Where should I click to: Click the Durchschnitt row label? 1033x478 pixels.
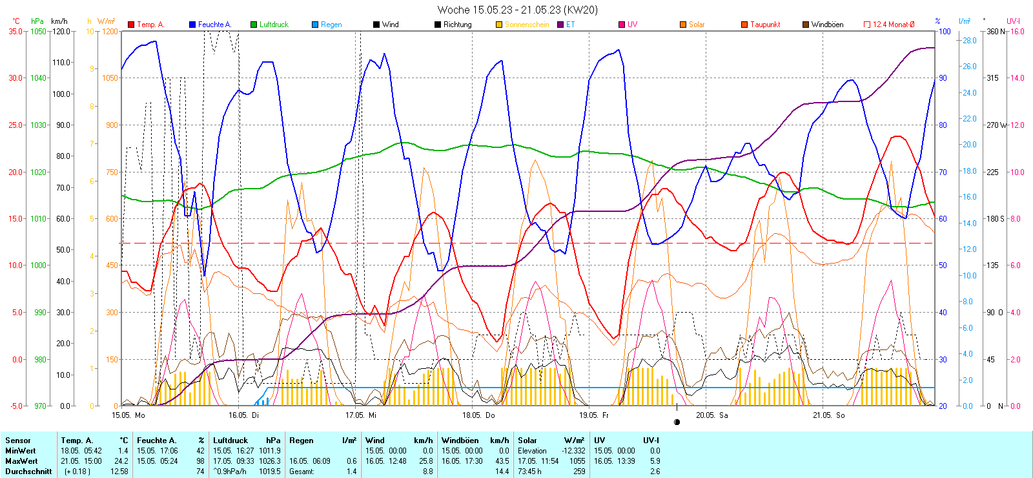click(x=28, y=472)
